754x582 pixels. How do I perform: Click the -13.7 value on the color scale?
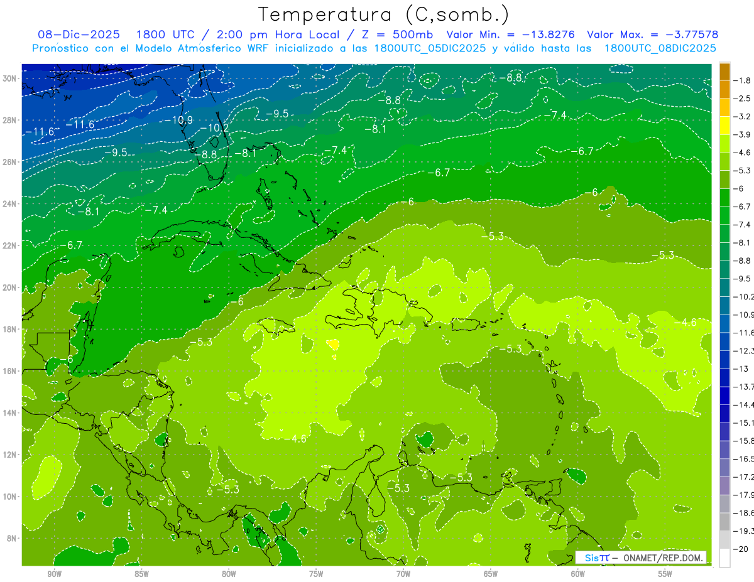tap(743, 387)
